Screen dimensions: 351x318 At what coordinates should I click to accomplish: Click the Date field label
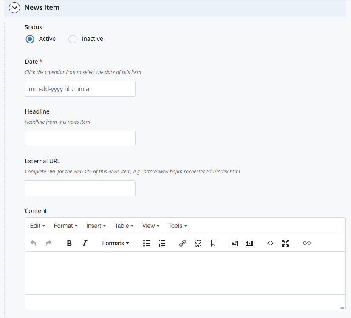[31, 62]
